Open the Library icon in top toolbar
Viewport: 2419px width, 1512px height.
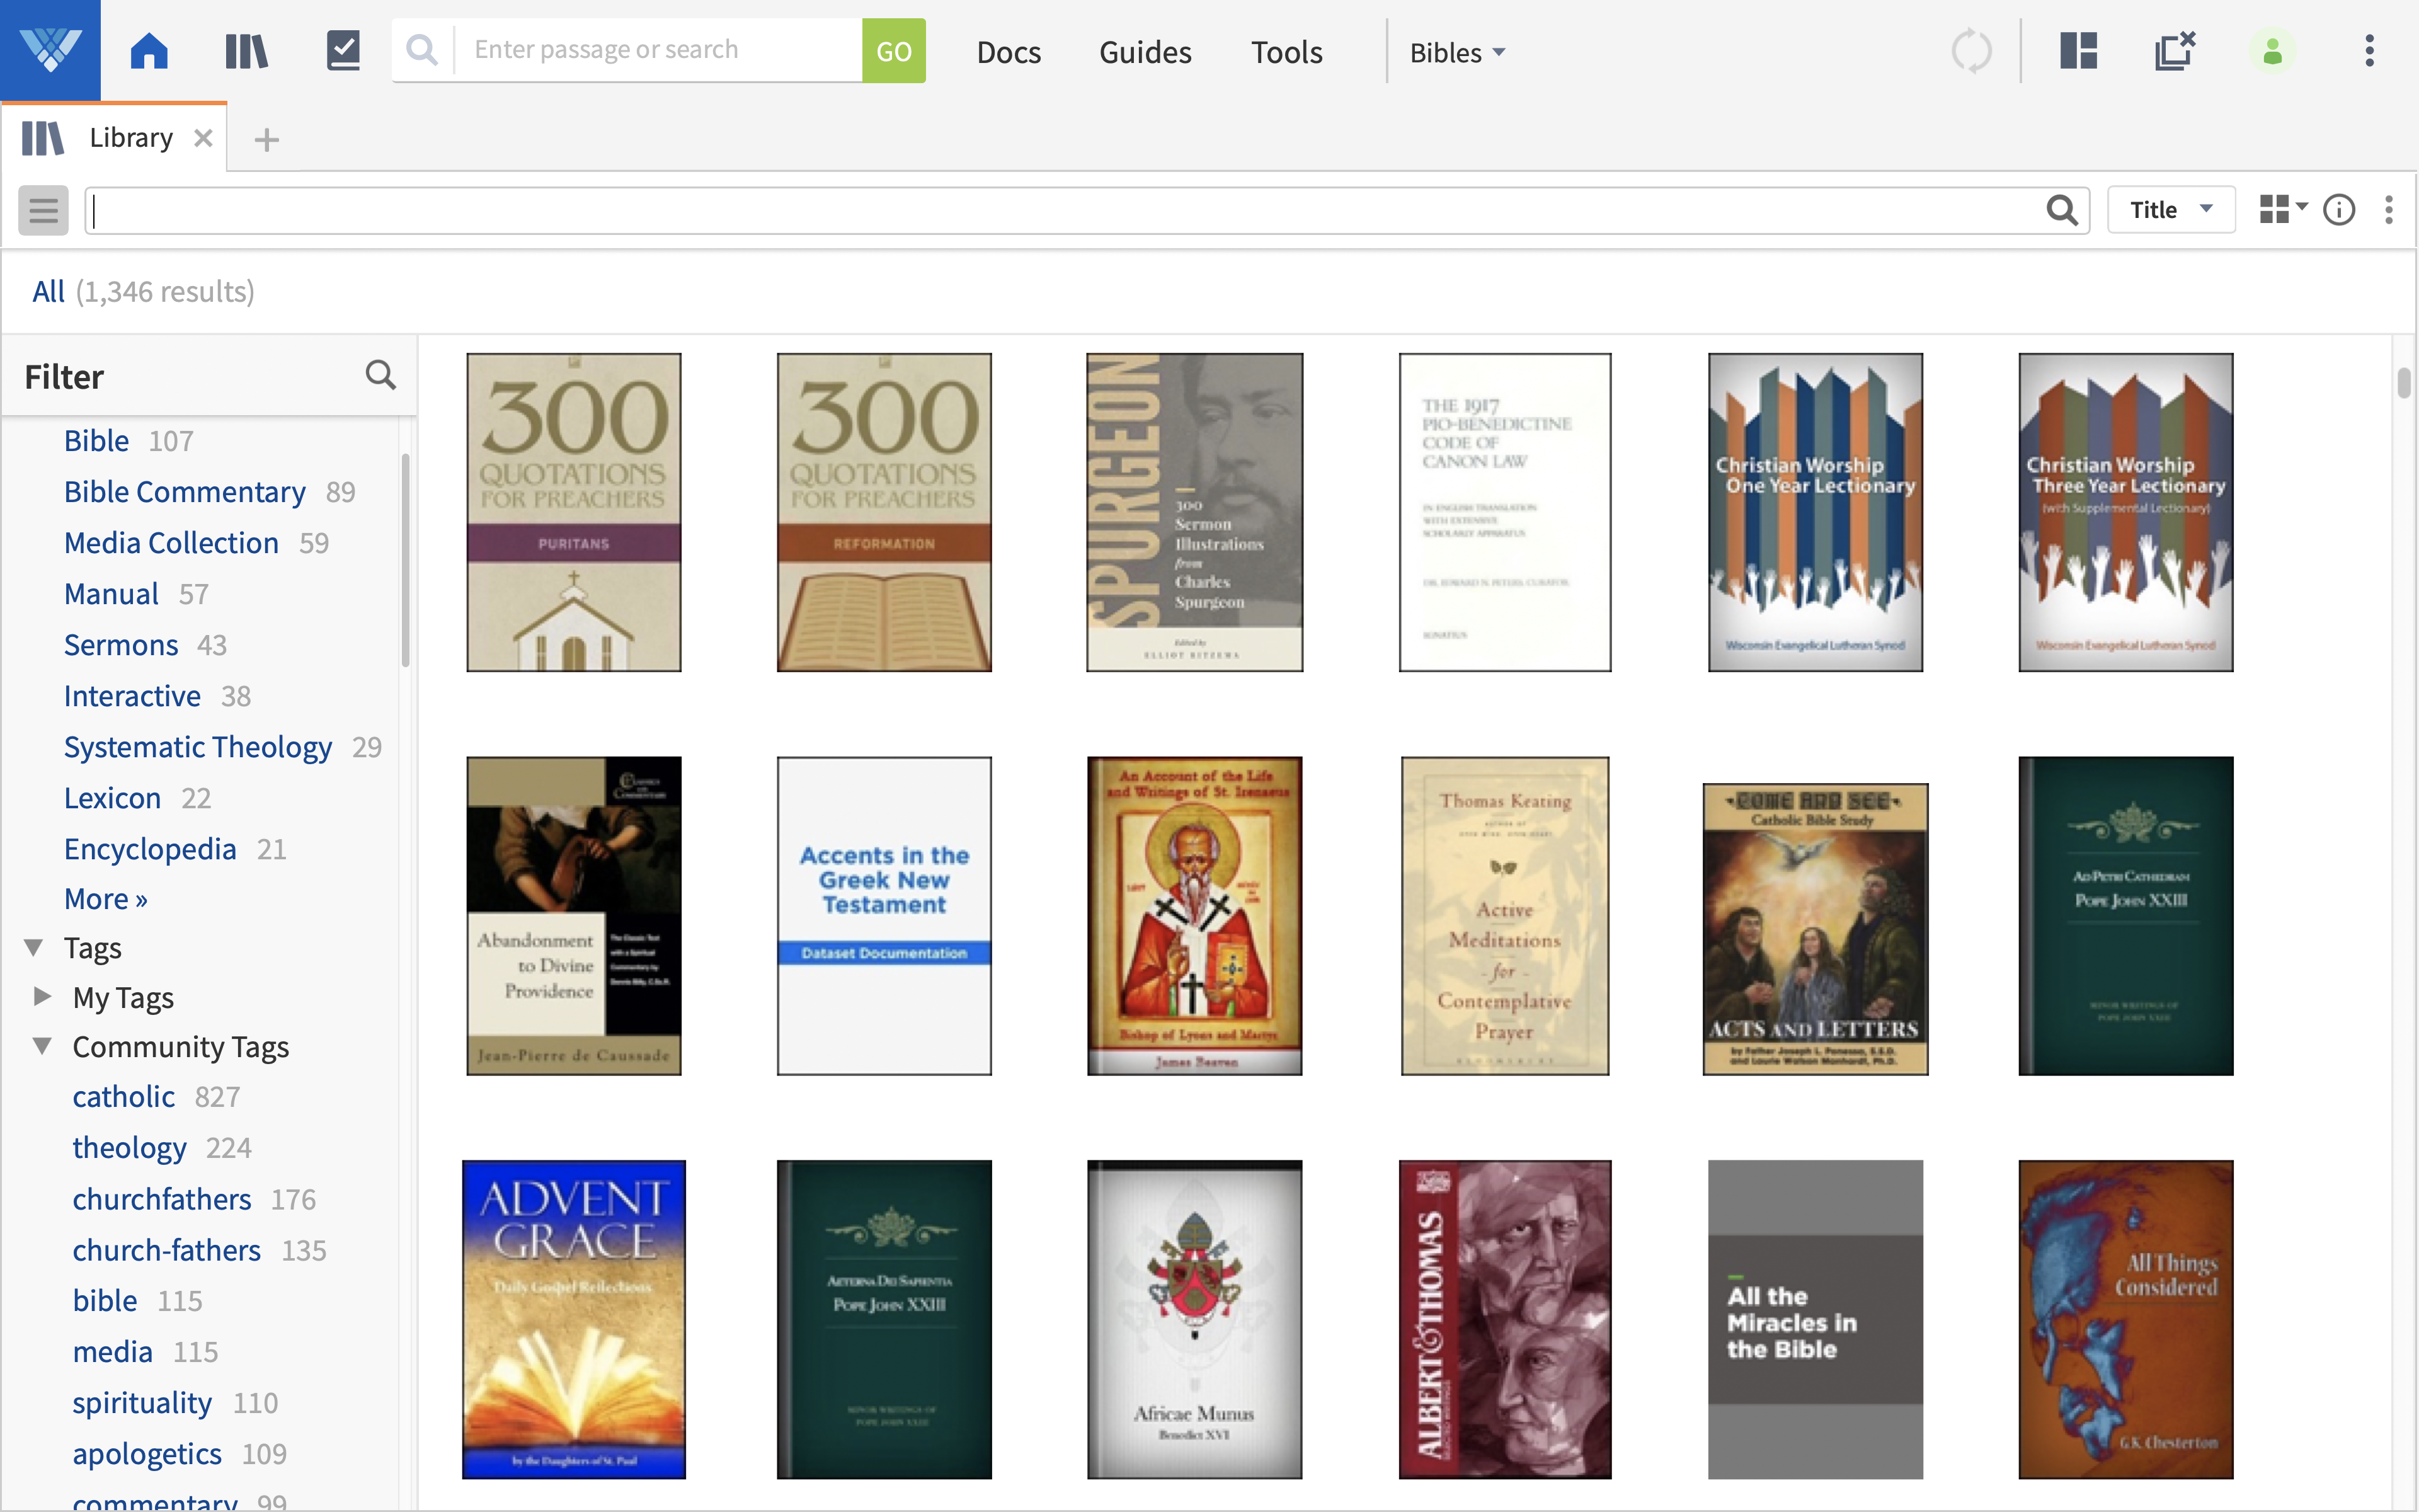tap(246, 50)
